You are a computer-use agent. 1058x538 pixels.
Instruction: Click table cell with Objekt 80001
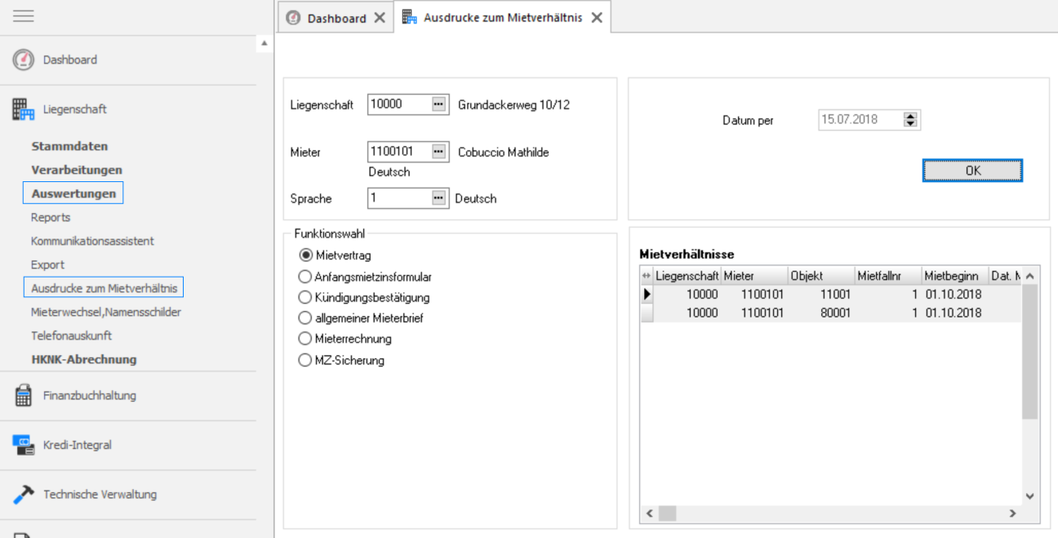tap(821, 313)
